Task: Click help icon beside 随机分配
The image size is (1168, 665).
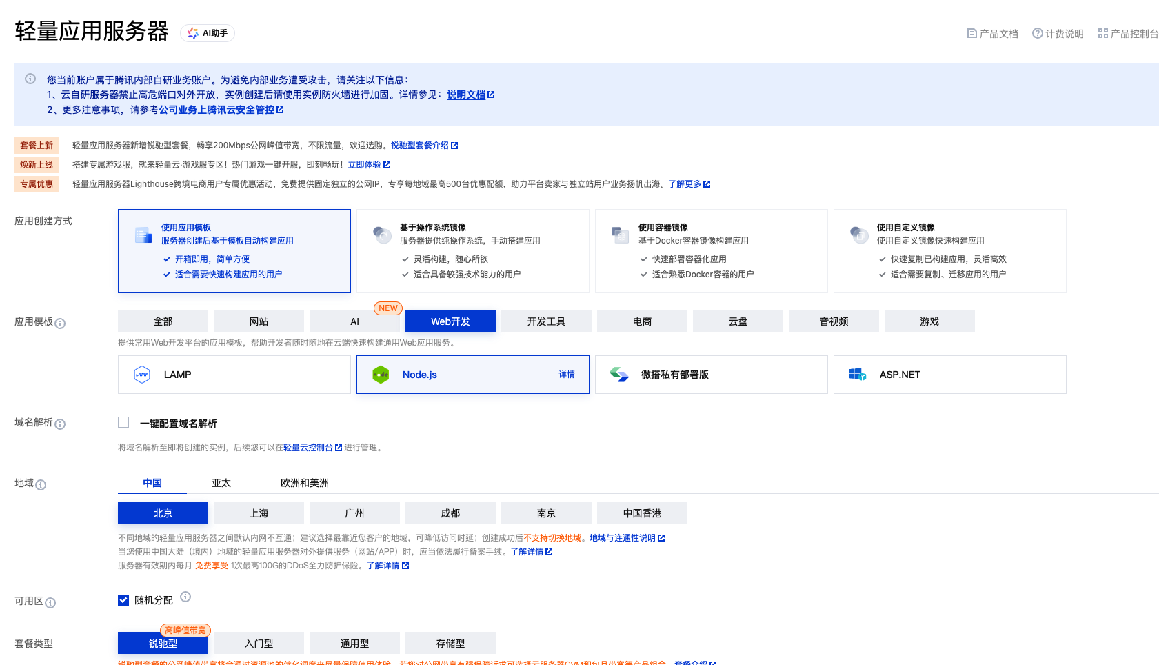Action: pyautogui.click(x=185, y=597)
